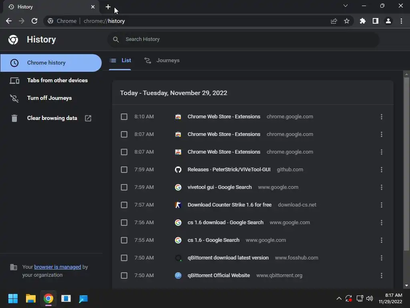Open Tabs from other devices
This screenshot has width=410, height=308.
click(51, 80)
